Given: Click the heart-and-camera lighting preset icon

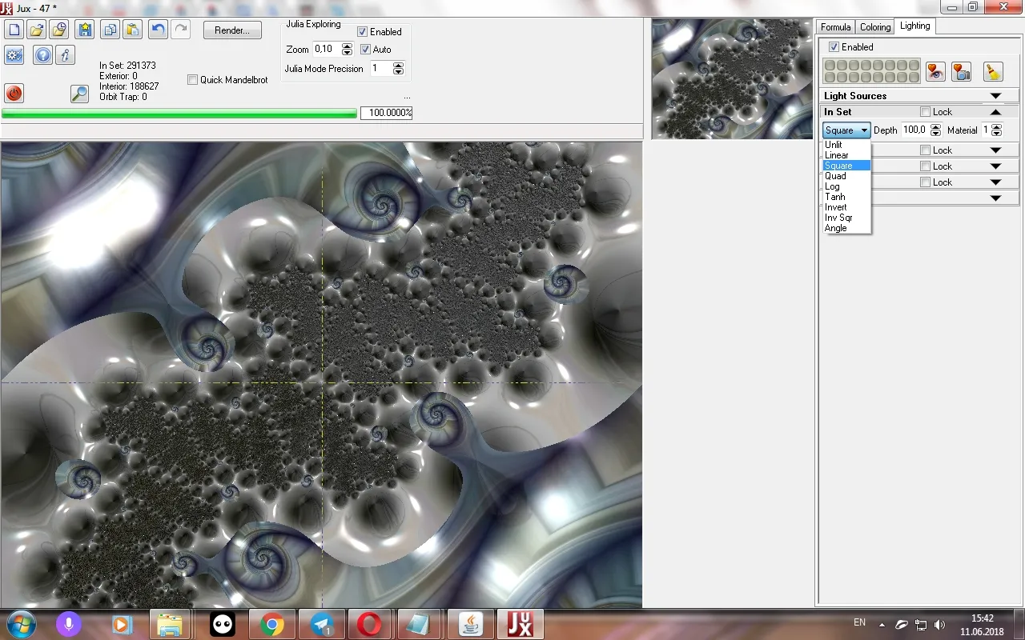Looking at the screenshot, I should 961,71.
